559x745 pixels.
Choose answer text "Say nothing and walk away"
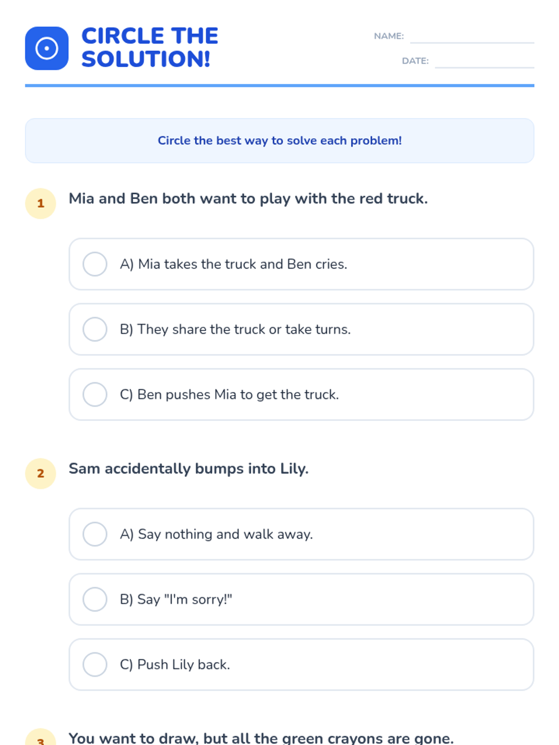[x=216, y=534]
